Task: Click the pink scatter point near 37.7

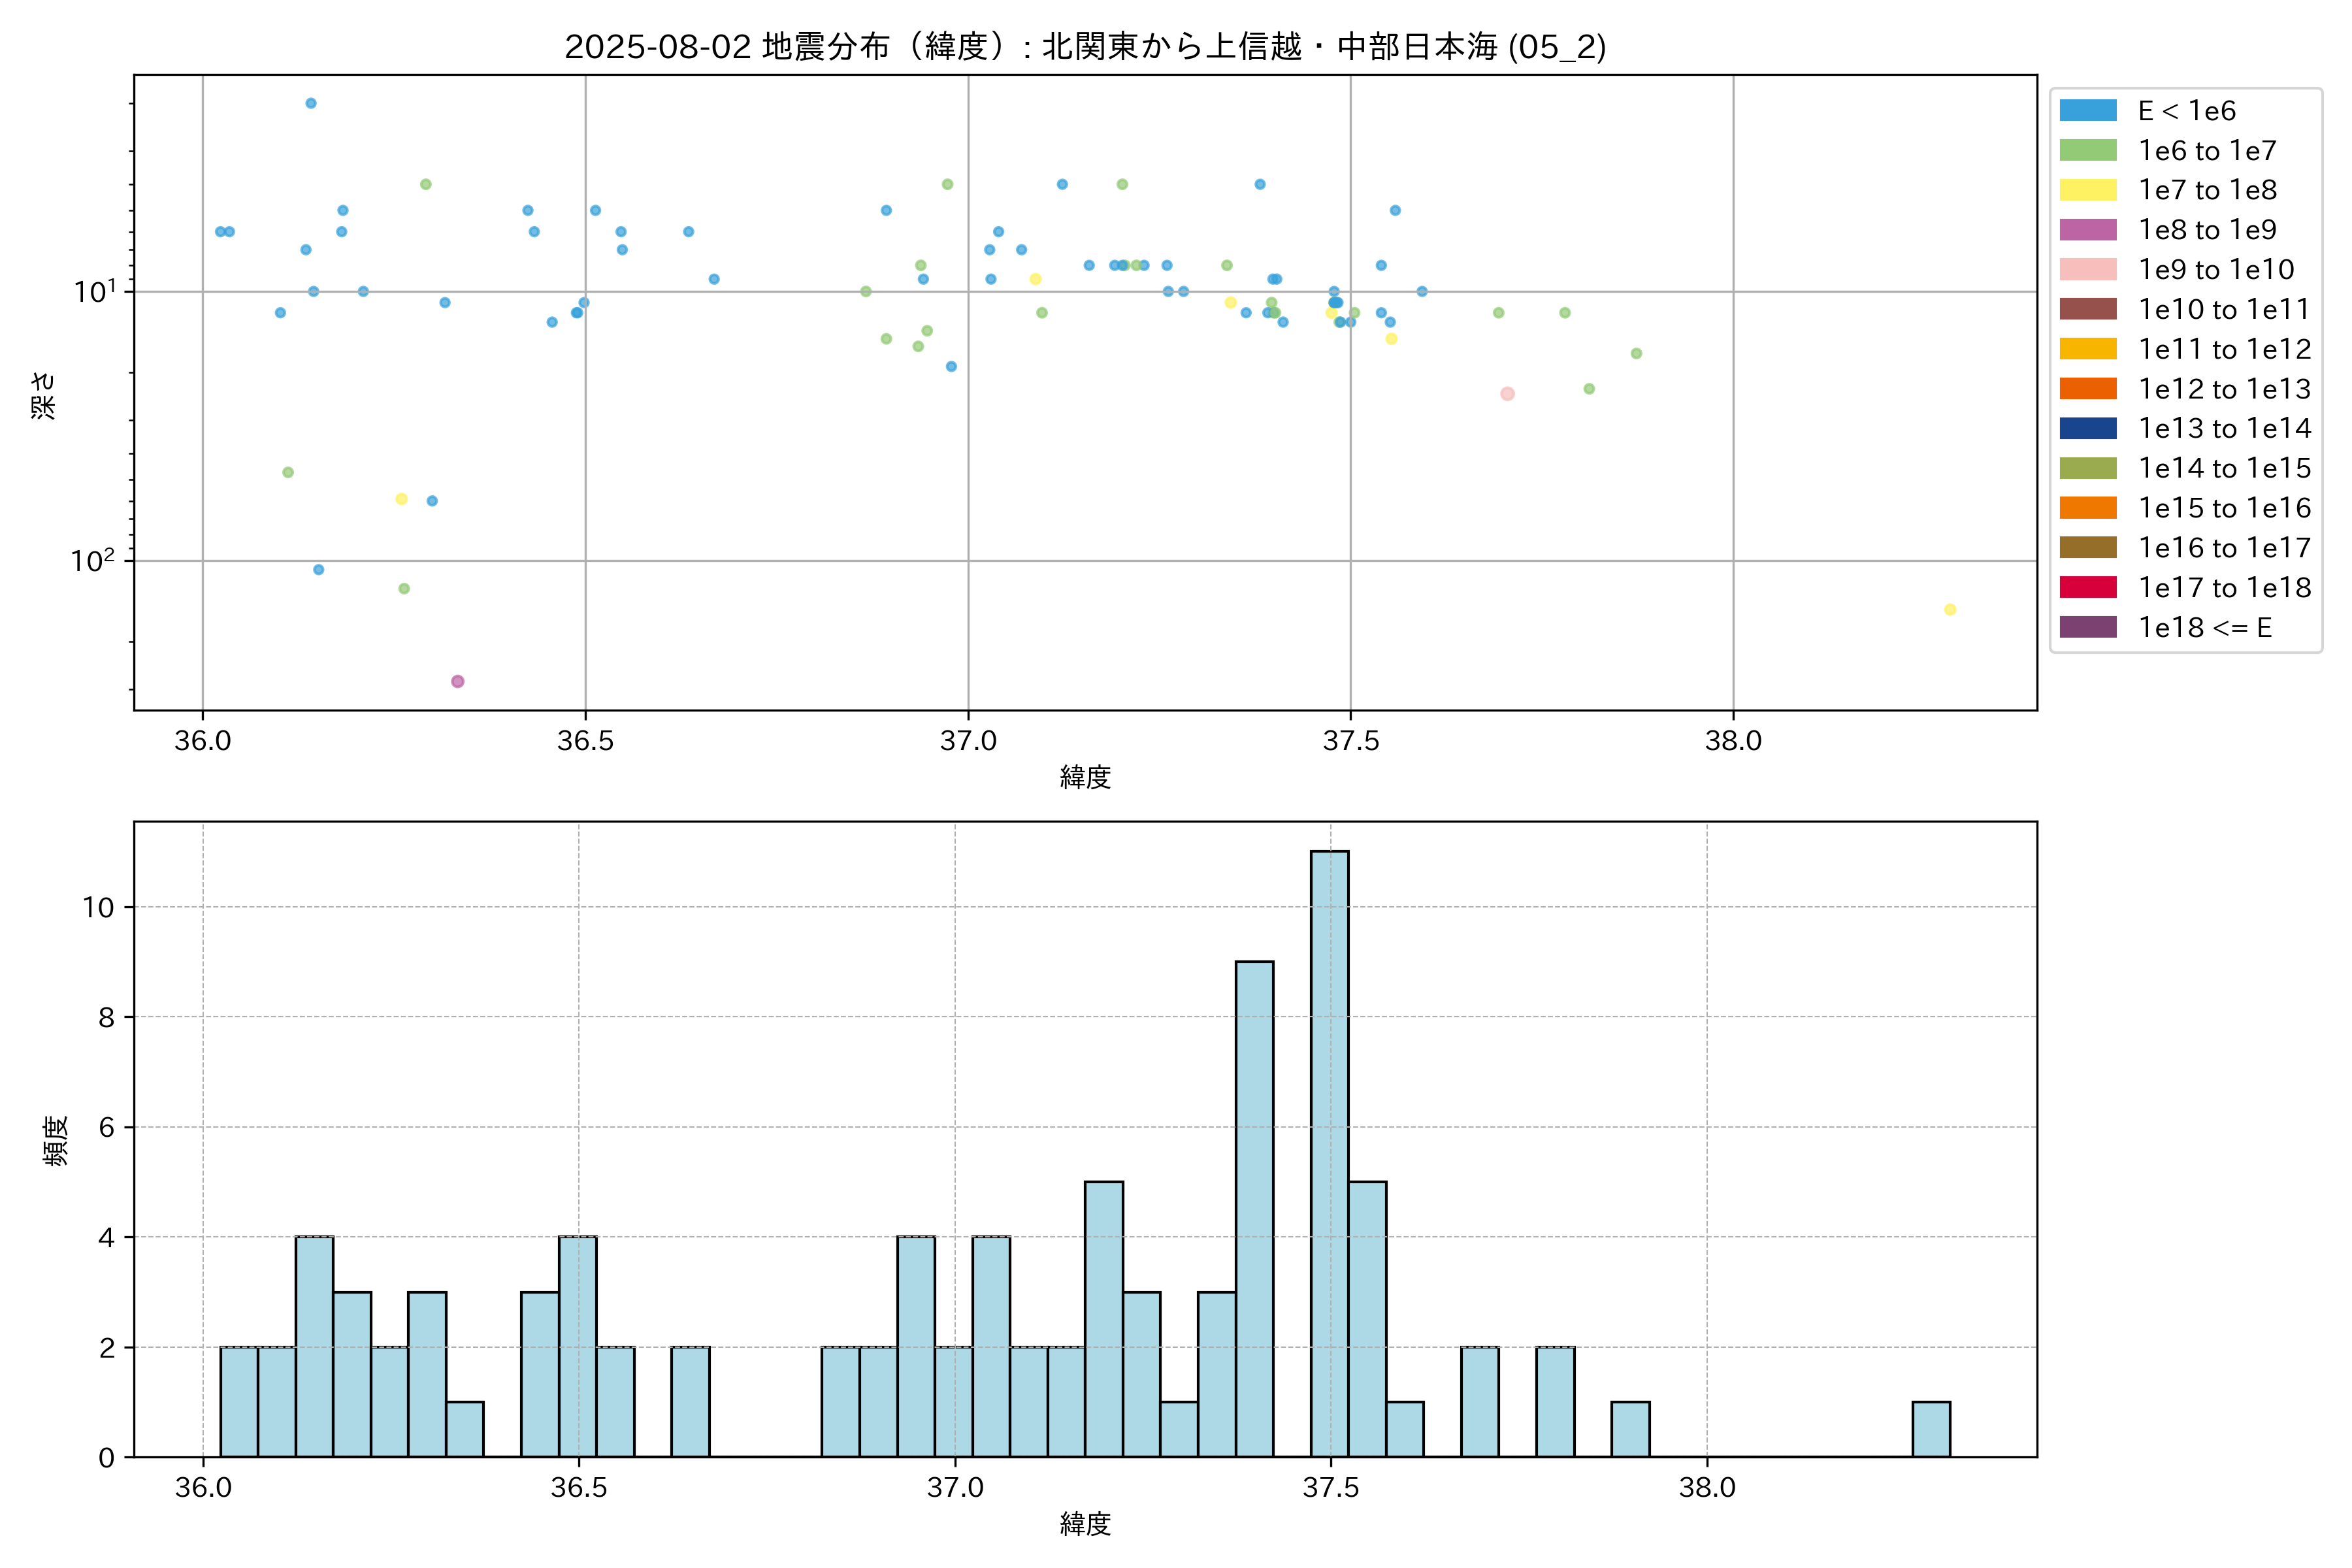Action: point(1507,394)
